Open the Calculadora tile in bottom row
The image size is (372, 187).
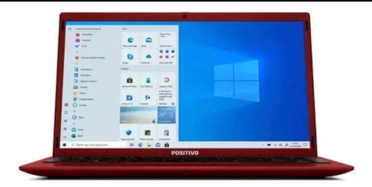166,133
